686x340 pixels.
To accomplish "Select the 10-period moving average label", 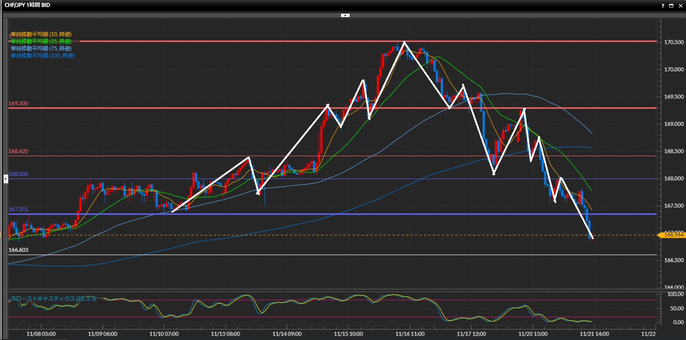I will 41,34.
